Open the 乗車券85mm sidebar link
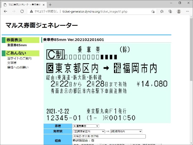The image size is (193, 145). click(17, 45)
